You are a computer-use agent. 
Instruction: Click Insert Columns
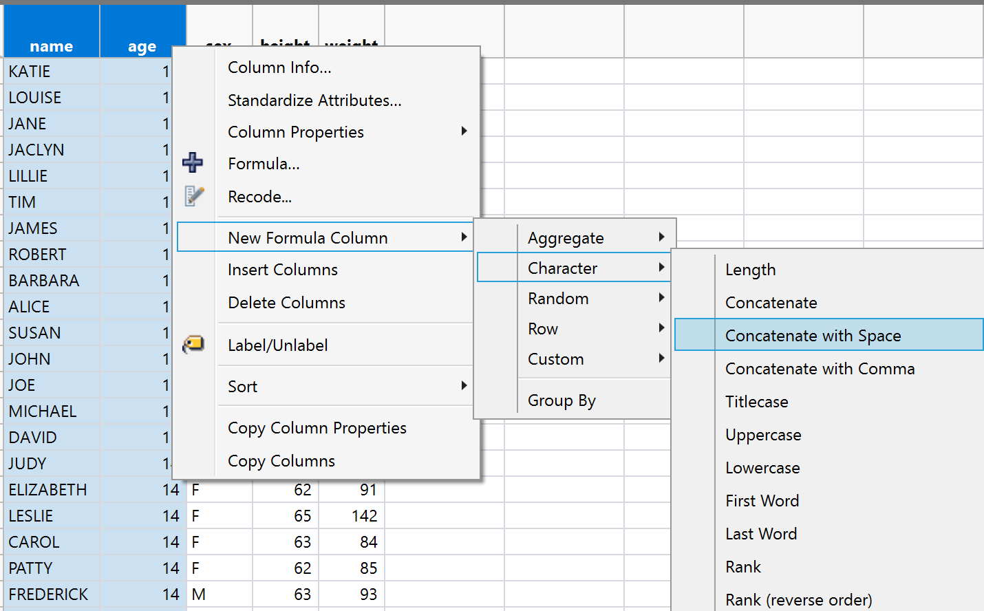coord(283,269)
